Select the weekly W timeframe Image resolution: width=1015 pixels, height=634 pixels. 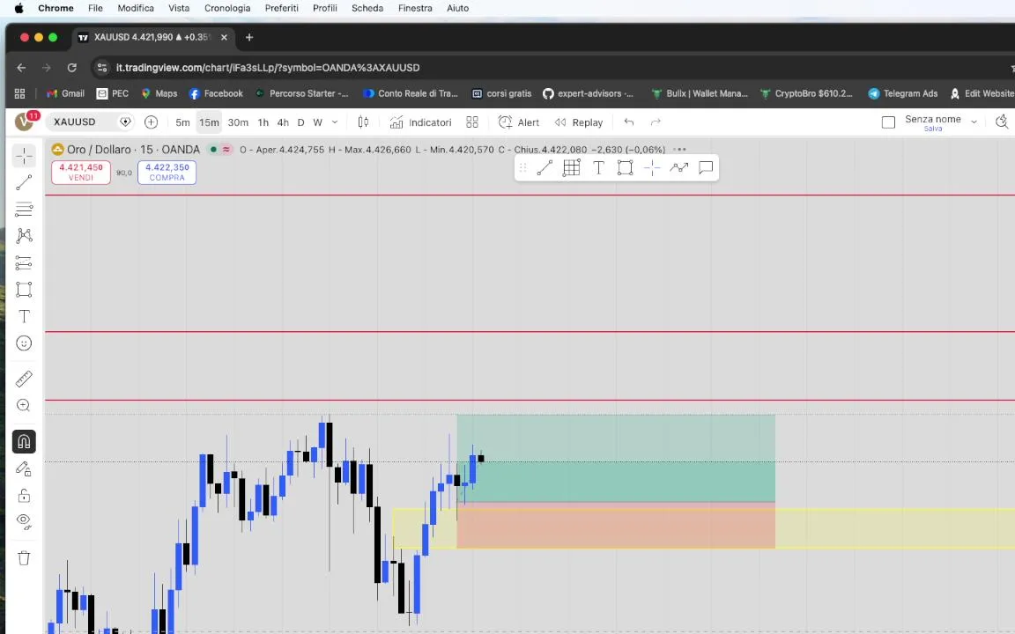coord(317,122)
